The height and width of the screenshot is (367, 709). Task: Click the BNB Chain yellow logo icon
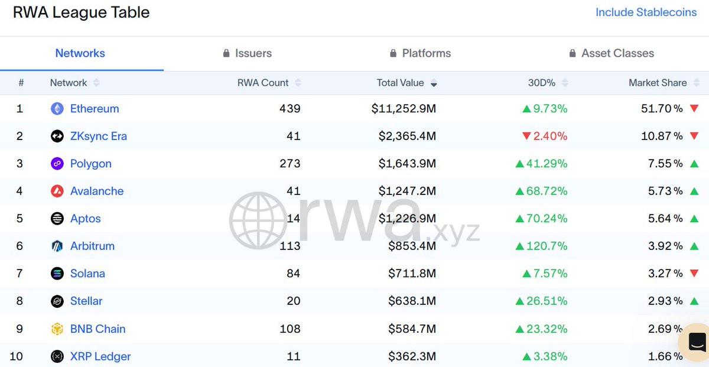point(57,329)
